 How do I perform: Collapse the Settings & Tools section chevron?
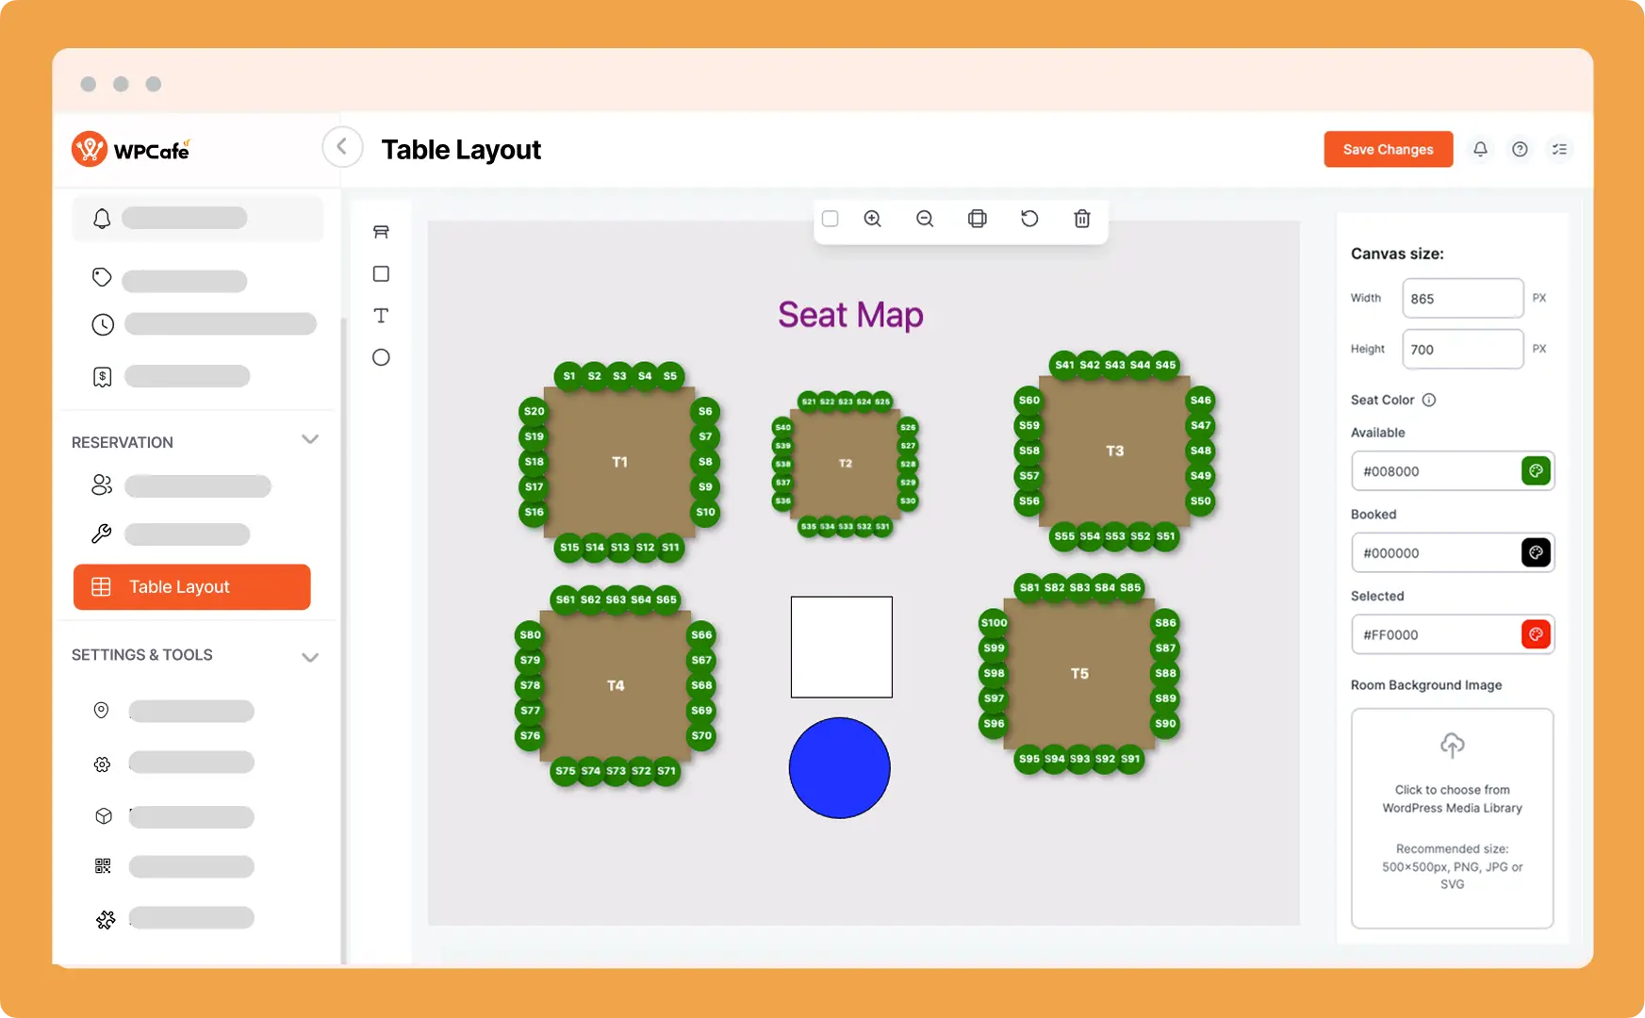click(x=310, y=657)
